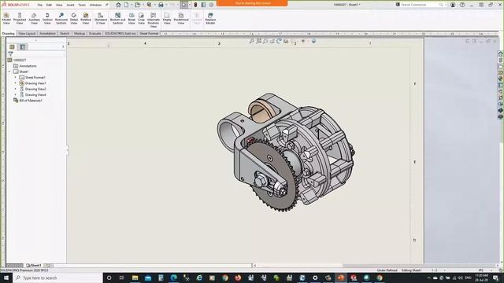Select the Predefined View tool
The image size is (504, 283).
181,19
